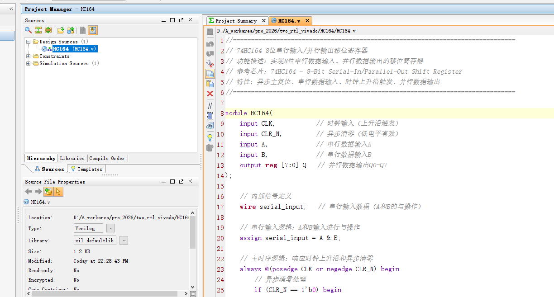Redo edit in HC164.v editor
The height and width of the screenshot is (297, 554).
pyautogui.click(x=210, y=53)
